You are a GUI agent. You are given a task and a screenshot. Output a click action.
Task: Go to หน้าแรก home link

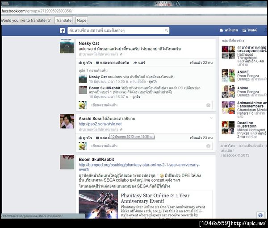229,30
